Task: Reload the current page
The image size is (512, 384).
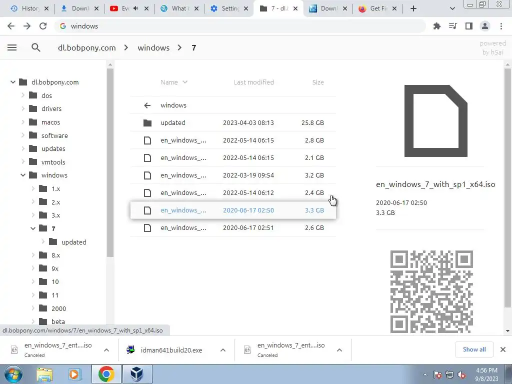Action: 43,26
